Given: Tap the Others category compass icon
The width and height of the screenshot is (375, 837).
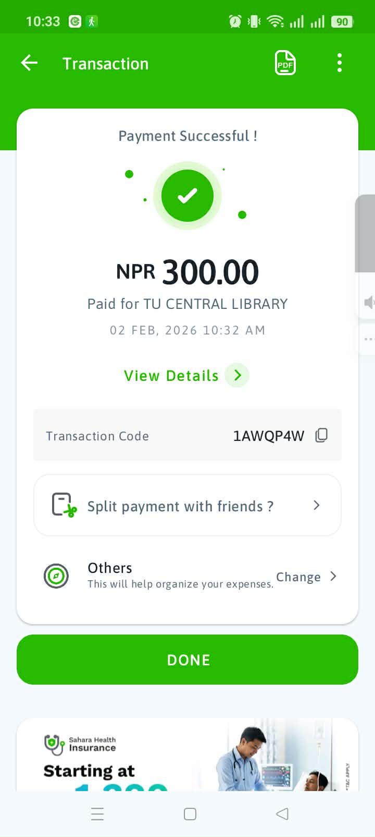Looking at the screenshot, I should (56, 576).
